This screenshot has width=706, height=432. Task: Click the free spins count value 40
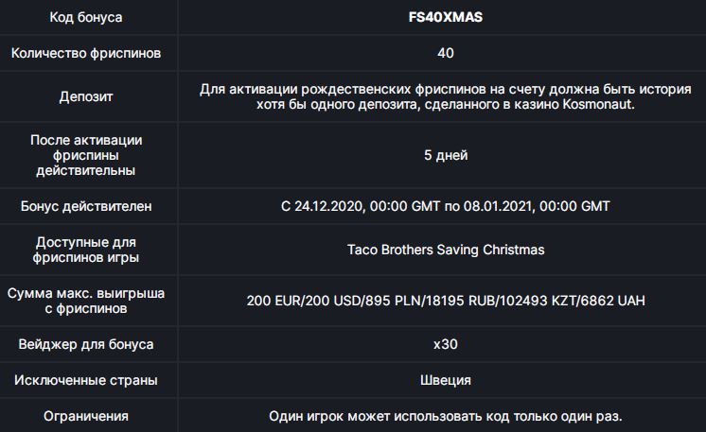coord(446,53)
